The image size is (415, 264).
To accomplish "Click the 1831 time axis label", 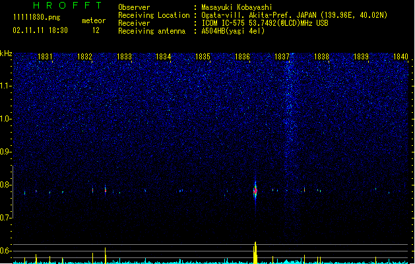I will coord(45,56).
